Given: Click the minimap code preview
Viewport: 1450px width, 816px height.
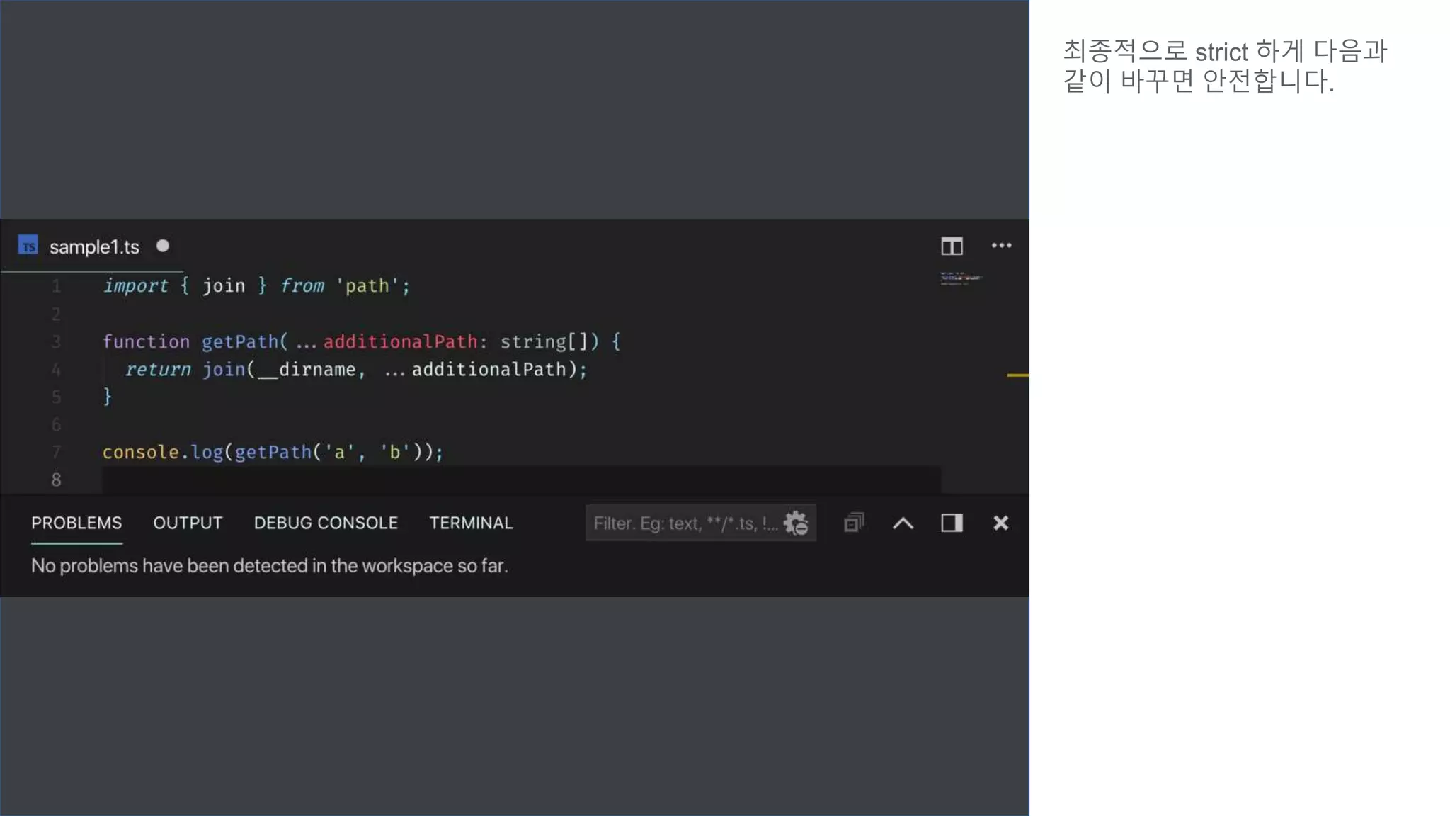Looking at the screenshot, I should (960, 278).
